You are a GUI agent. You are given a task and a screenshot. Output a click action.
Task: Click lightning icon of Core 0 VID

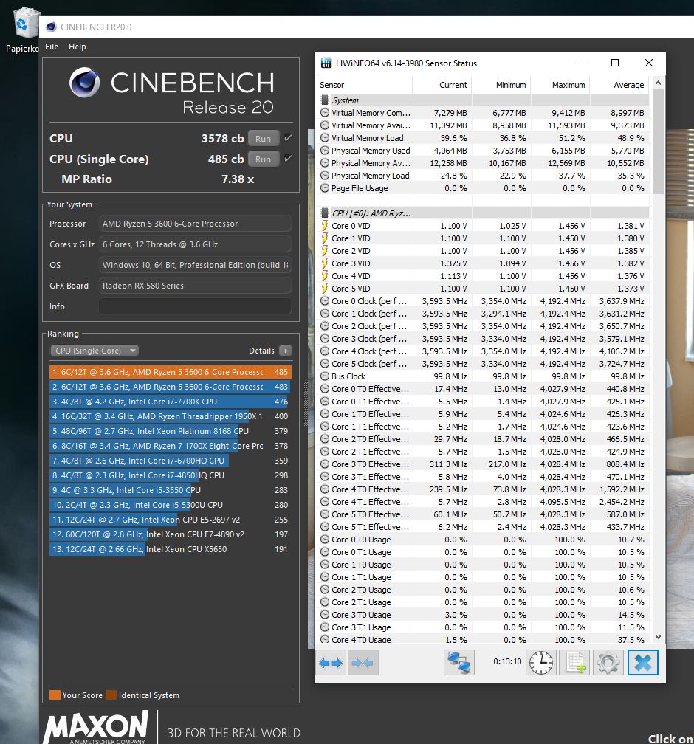[x=325, y=226]
